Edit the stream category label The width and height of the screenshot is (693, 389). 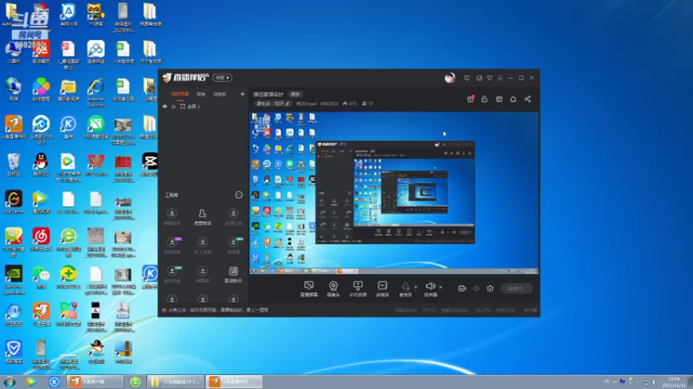[273, 104]
